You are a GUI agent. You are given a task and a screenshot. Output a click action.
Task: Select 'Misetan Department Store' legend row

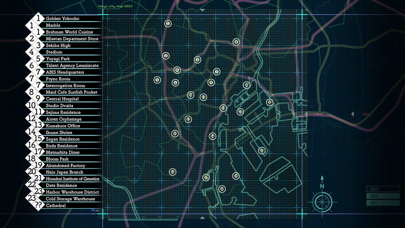point(72,39)
